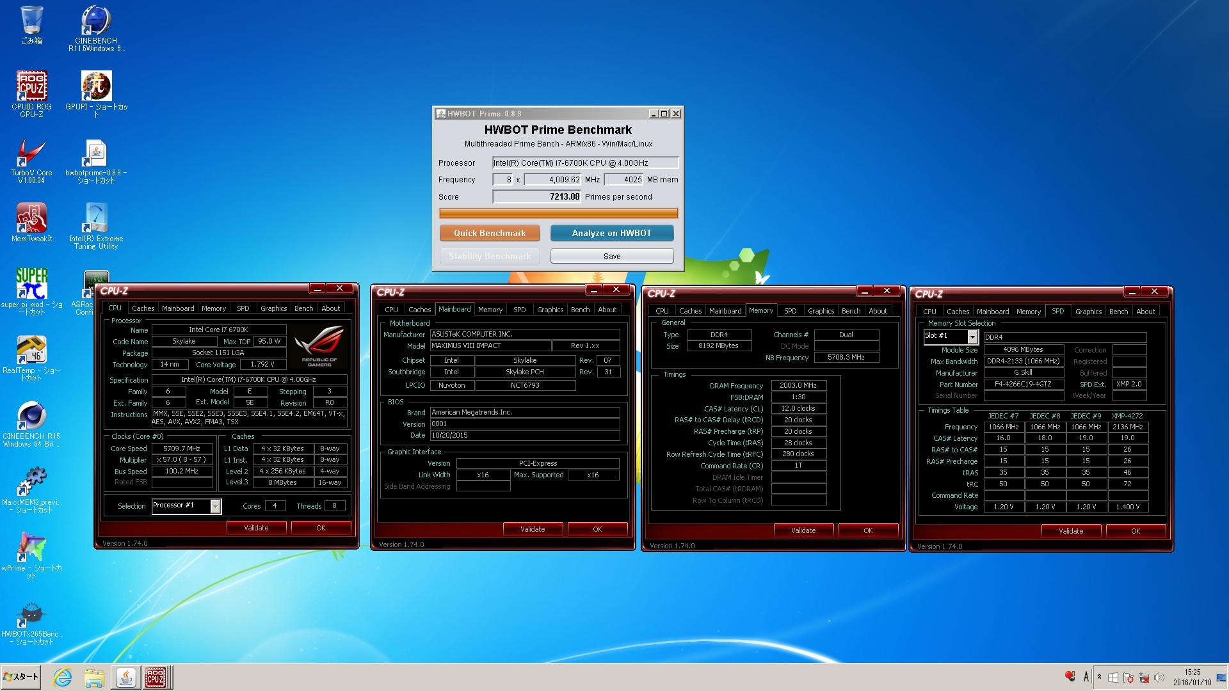Switch to Caches tab in first CPU-Z window
Viewport: 1229px width, 691px height.
click(143, 308)
